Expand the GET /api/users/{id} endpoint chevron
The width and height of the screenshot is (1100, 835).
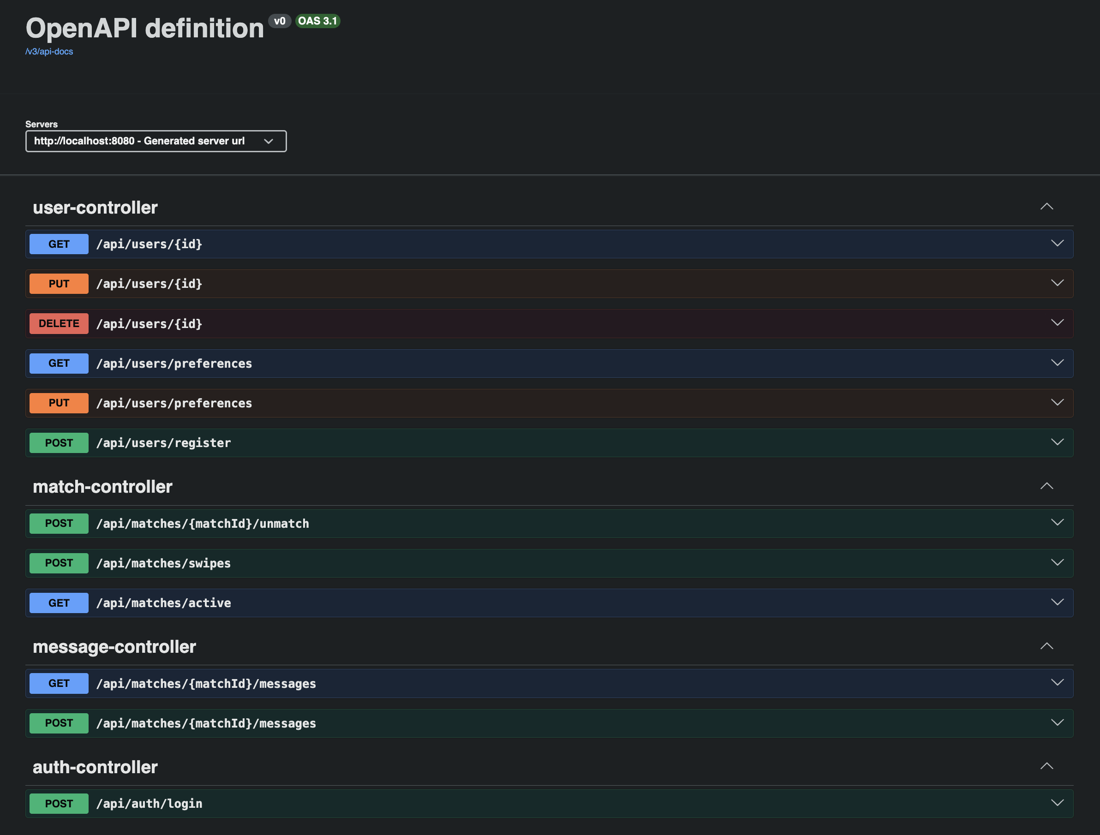(1057, 244)
